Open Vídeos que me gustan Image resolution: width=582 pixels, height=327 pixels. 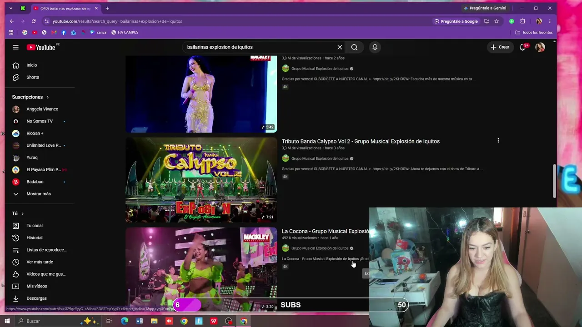(x=39, y=274)
